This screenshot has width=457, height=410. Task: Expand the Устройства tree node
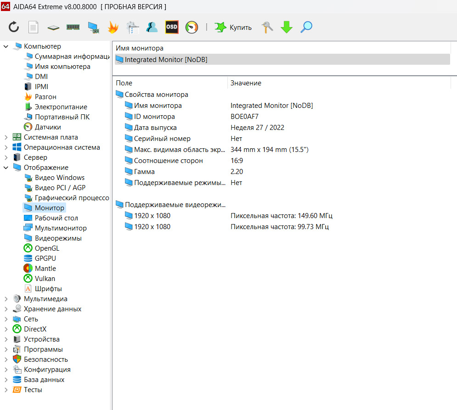point(6,339)
